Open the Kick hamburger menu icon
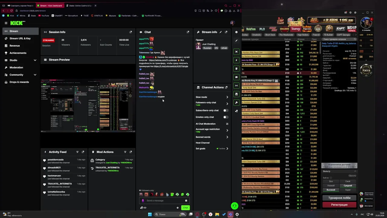The image size is (387, 218). [6, 23]
